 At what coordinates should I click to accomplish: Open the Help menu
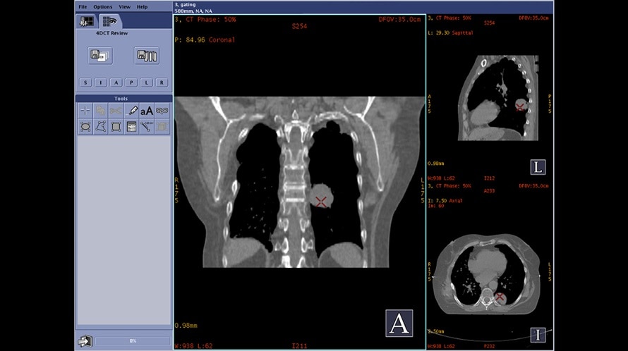pyautogui.click(x=142, y=7)
